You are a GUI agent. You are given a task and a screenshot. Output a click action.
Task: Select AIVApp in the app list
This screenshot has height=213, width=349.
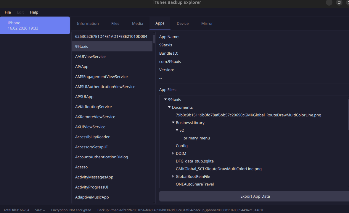pos(112,66)
